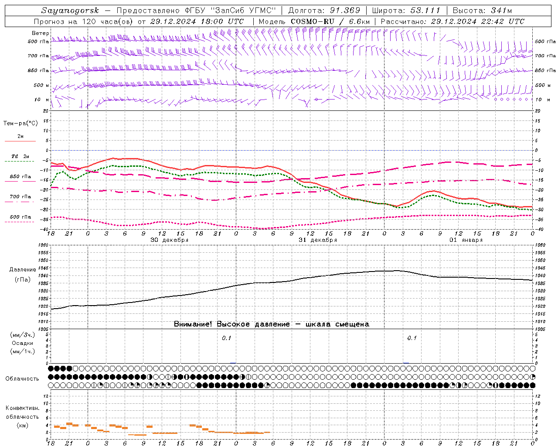This screenshot has height=447, width=558.
Task: Select the latitude value 'Широта: 53.111'
Action: 406,10
